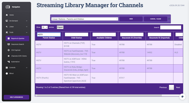Click the Automation icon
This screenshot has width=189, height=103.
coord(8,62)
